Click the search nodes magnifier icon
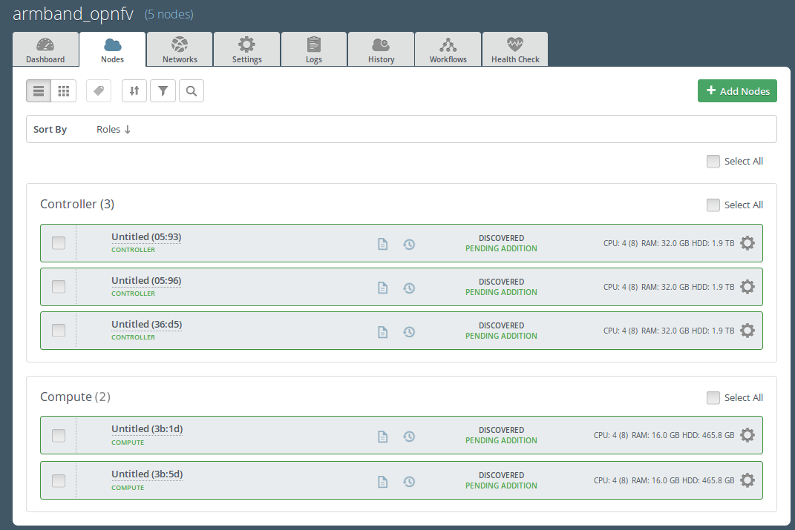Image resolution: width=795 pixels, height=530 pixels. point(192,91)
